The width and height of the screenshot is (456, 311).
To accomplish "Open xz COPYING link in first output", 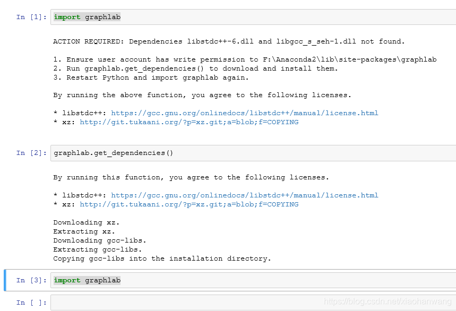I will point(189,122).
